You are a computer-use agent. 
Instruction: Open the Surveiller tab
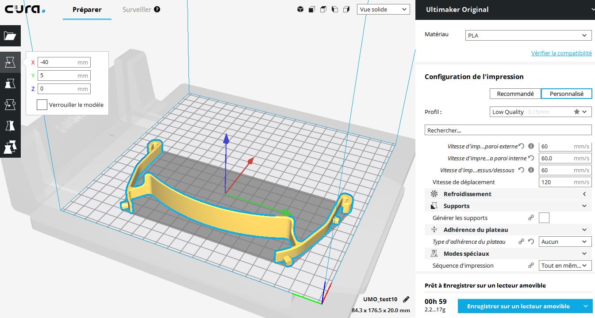coord(137,10)
